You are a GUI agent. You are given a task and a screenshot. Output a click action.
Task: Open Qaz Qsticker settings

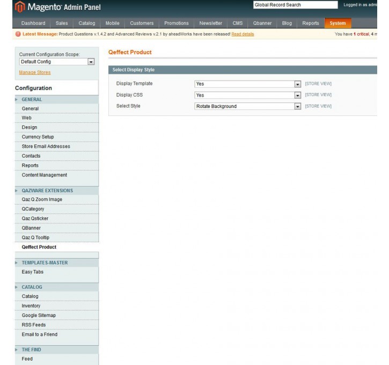coord(56,218)
